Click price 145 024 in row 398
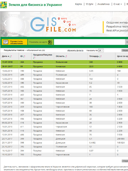The image size is (128, 171). pos(121,143)
